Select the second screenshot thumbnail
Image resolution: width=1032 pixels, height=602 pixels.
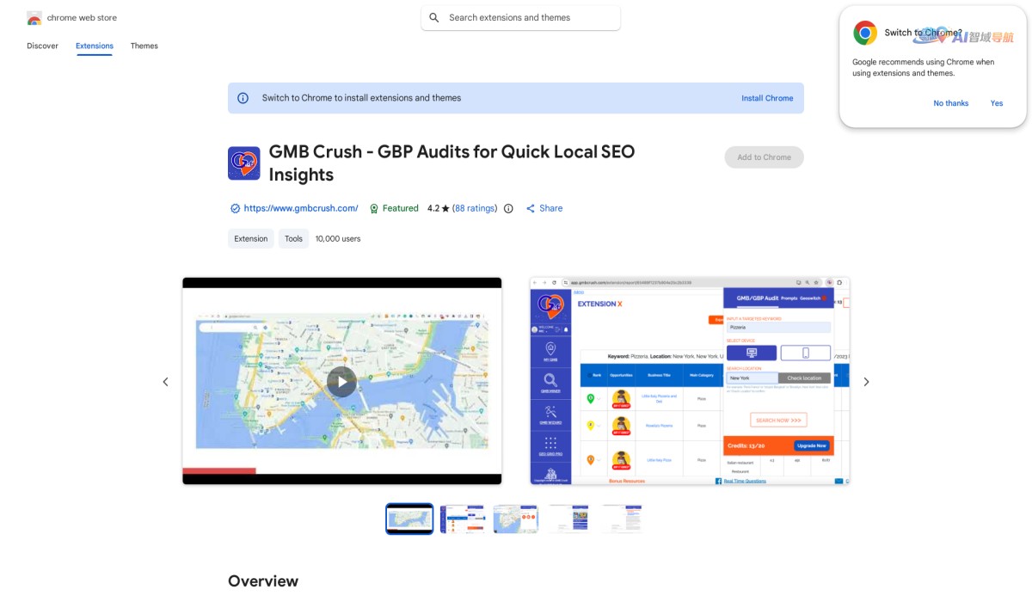tap(462, 518)
